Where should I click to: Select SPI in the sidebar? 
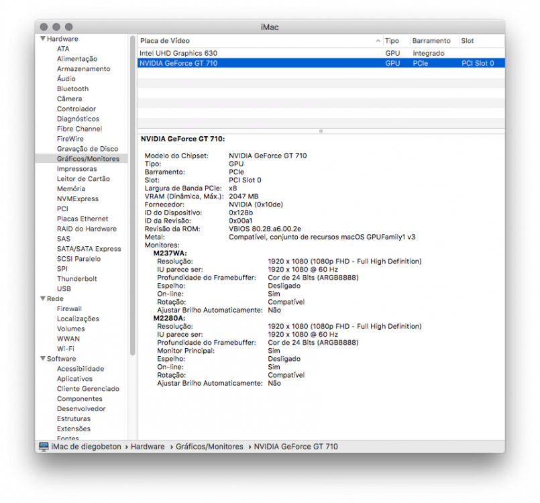click(x=62, y=268)
